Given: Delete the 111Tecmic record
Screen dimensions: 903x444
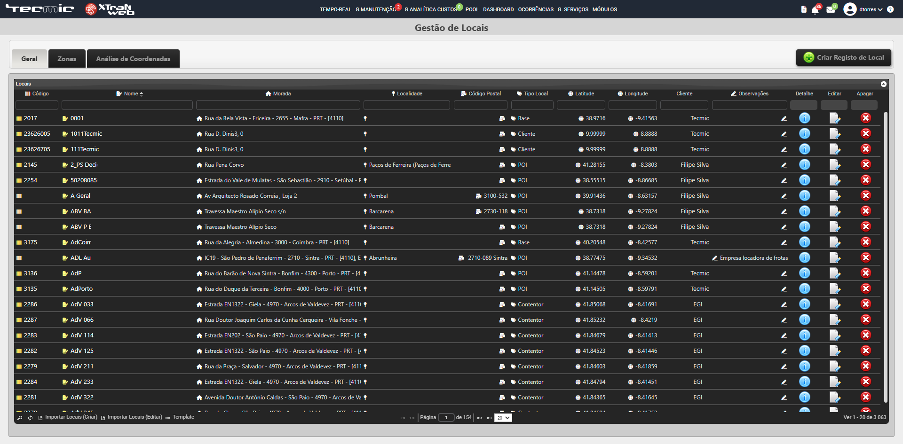Looking at the screenshot, I should pyautogui.click(x=866, y=149).
